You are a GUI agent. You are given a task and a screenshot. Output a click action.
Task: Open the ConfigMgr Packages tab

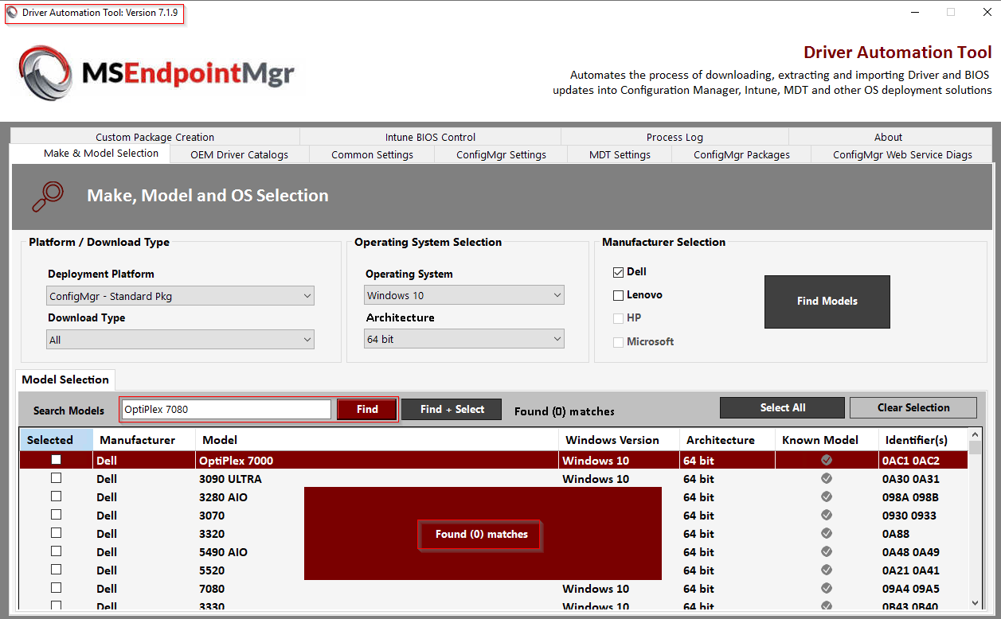pyautogui.click(x=741, y=154)
